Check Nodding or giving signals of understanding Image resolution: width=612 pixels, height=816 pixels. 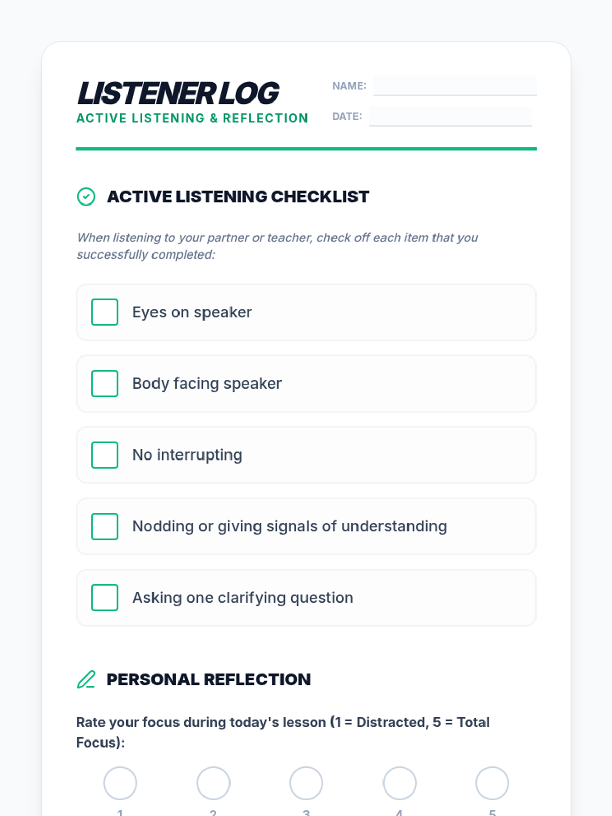[105, 526]
